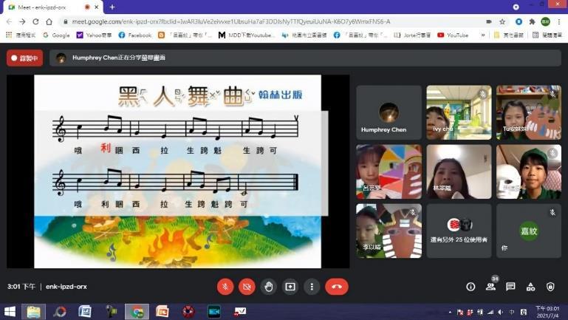The image size is (568, 320).
Task: Open File Explorer from taskbar
Action: [x=33, y=312]
